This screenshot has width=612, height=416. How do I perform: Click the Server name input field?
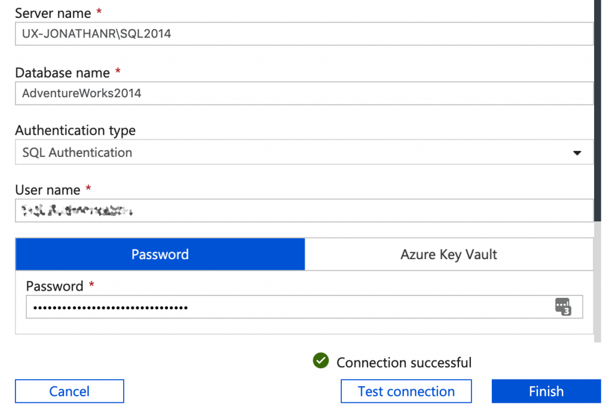299,34
